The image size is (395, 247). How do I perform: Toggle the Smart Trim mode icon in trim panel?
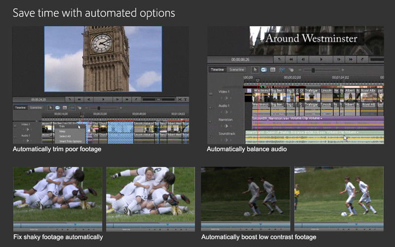click(x=58, y=108)
